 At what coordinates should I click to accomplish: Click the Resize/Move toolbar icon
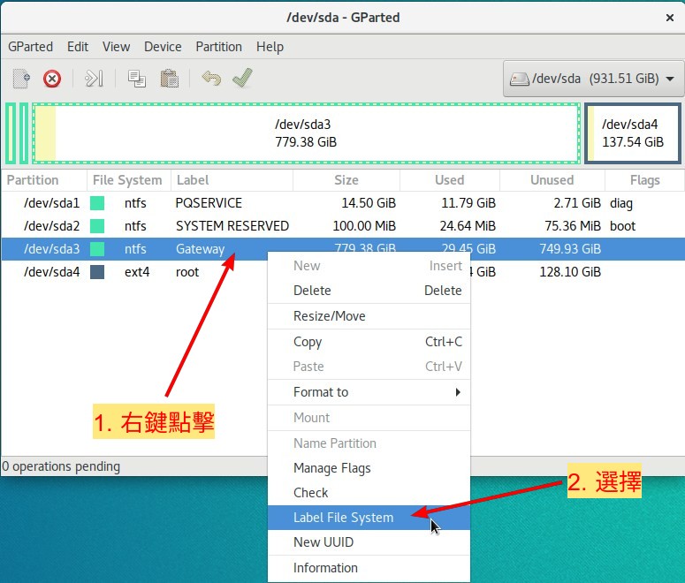pyautogui.click(x=94, y=79)
